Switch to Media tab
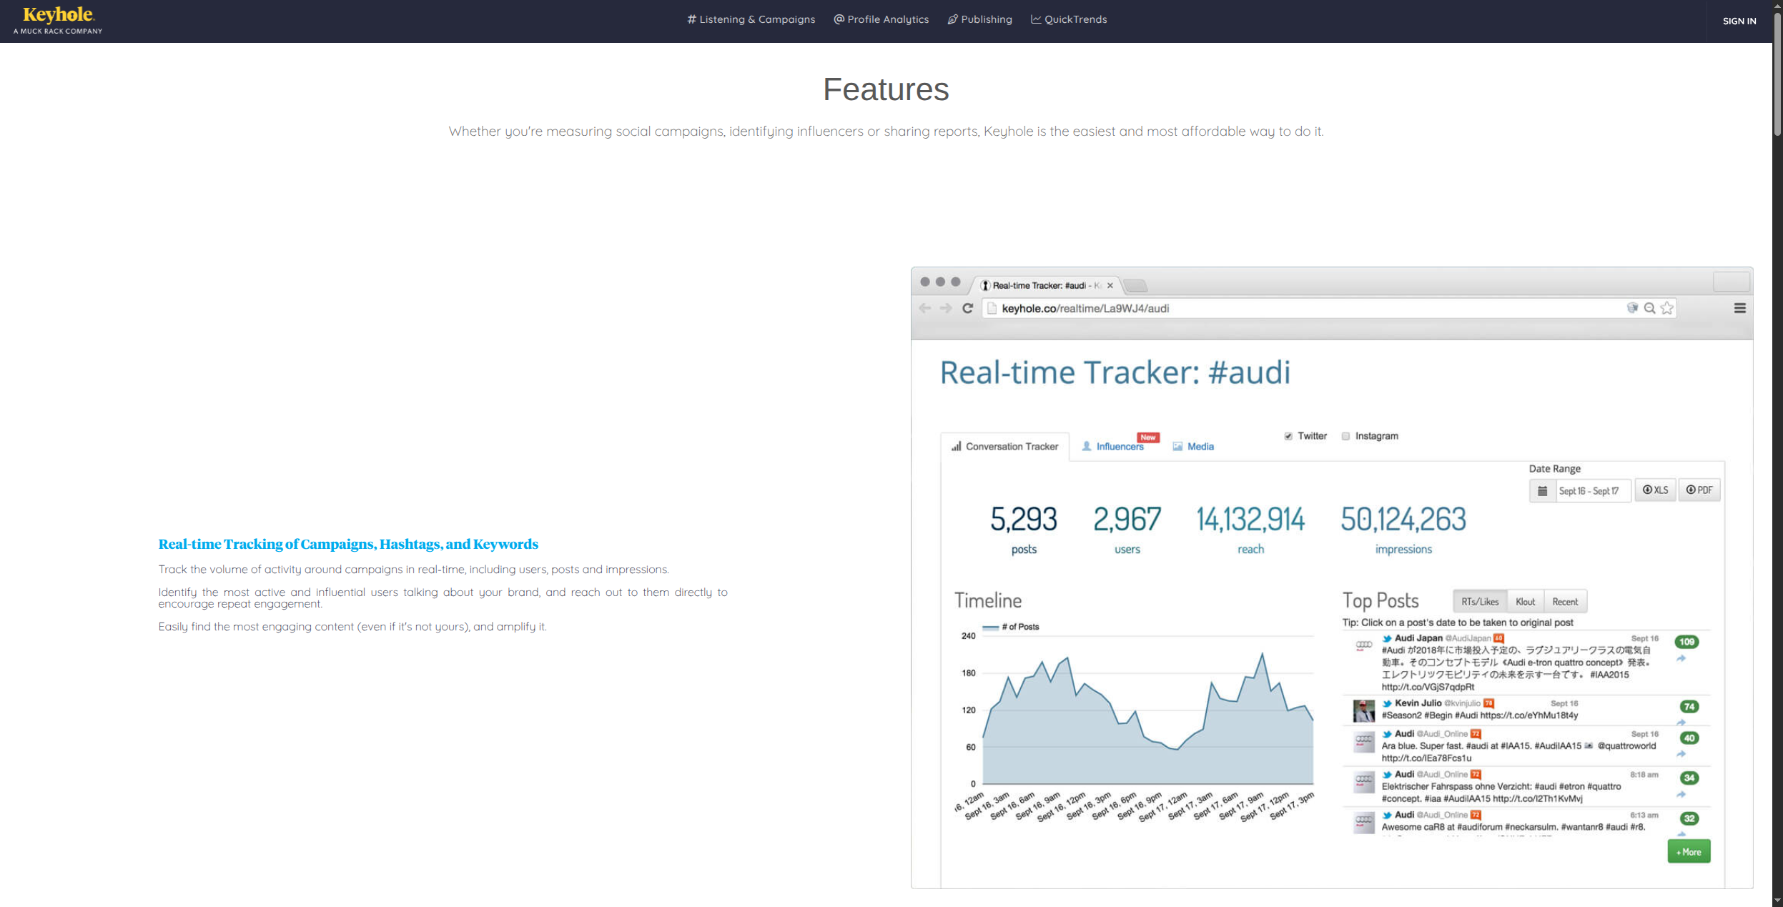Image resolution: width=1783 pixels, height=907 pixels. (1193, 446)
